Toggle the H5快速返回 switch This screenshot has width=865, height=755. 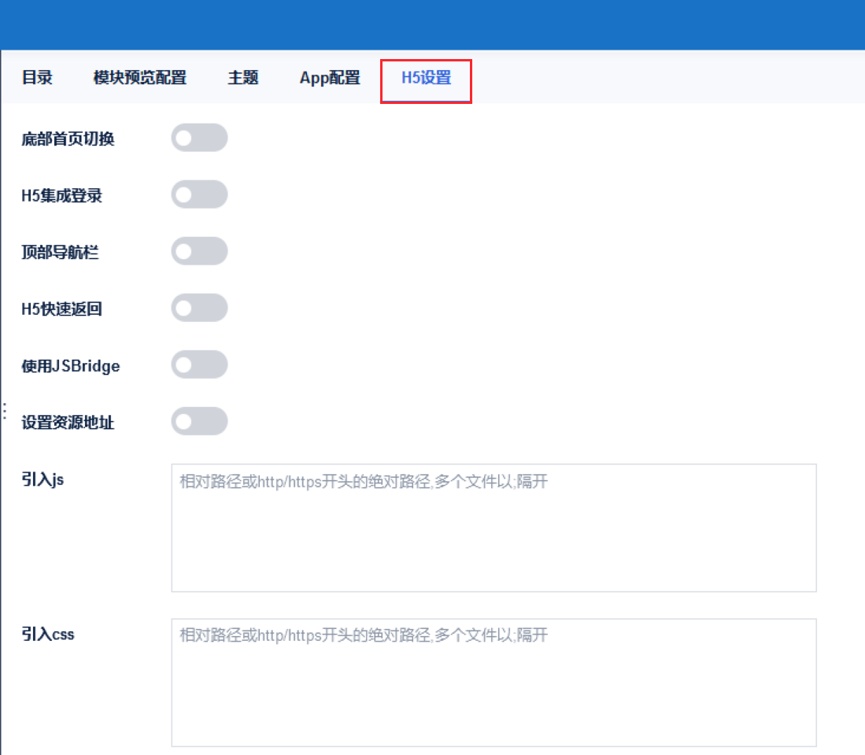(x=199, y=307)
